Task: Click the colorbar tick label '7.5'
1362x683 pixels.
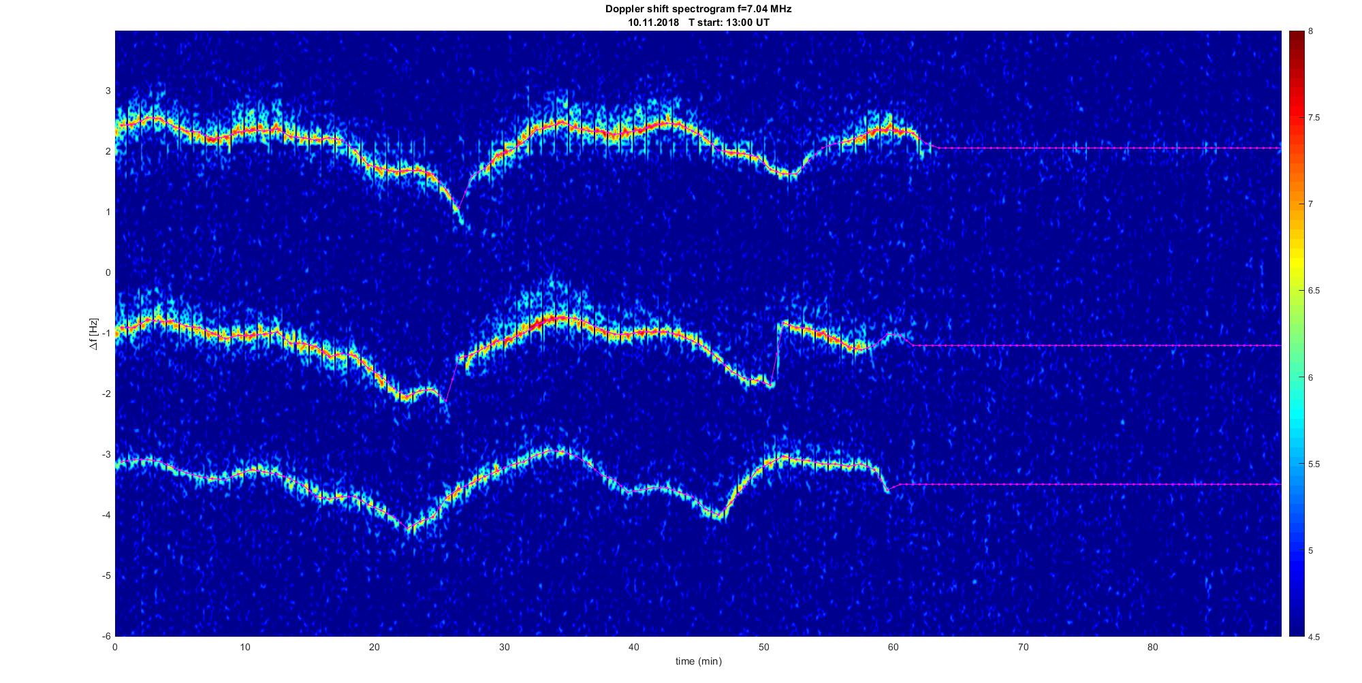Action: [1314, 118]
